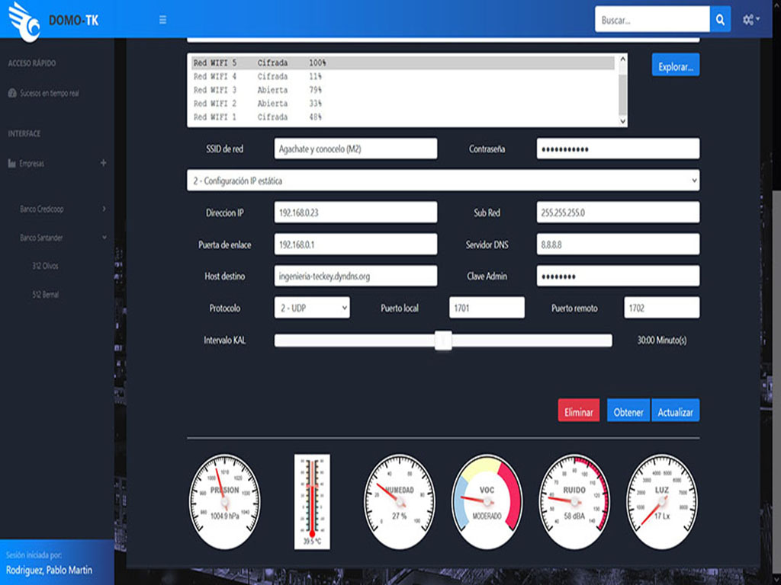Click the Actualizar button
Screen dimensions: 781x585
[675, 411]
